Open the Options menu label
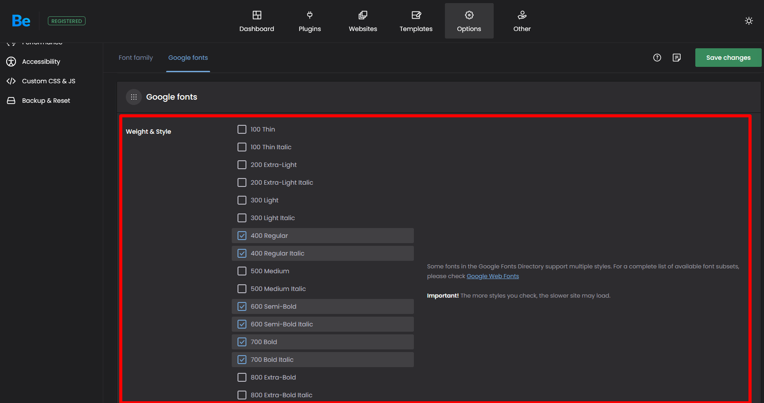764x403 pixels. point(469,29)
